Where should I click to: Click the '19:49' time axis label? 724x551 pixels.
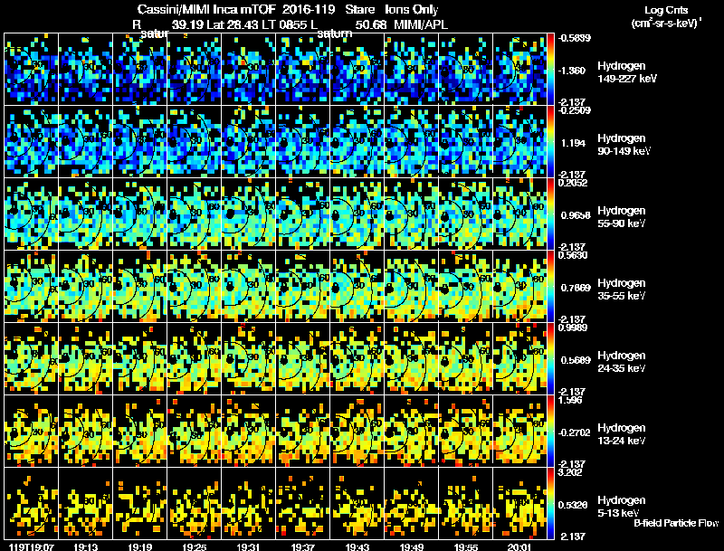point(412,546)
